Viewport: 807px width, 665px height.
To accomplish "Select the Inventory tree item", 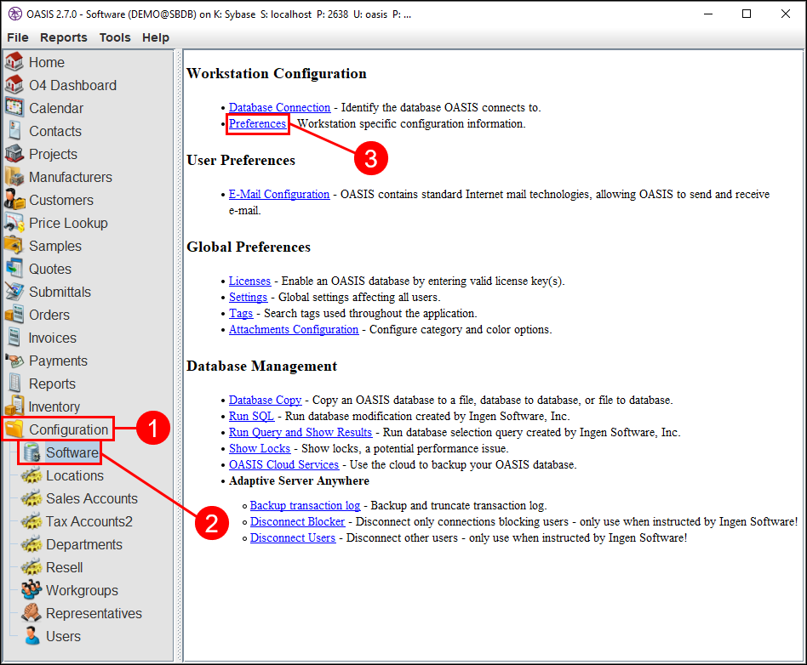I will 54,406.
